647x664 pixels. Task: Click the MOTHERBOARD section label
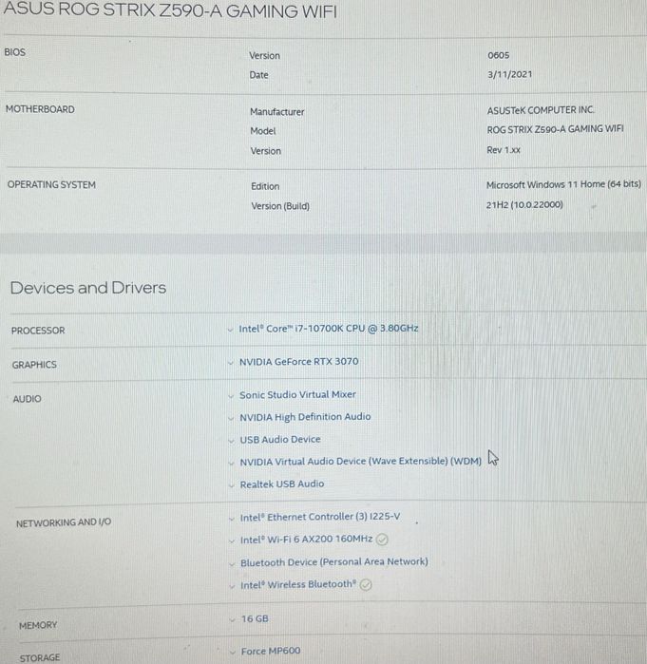coord(40,109)
